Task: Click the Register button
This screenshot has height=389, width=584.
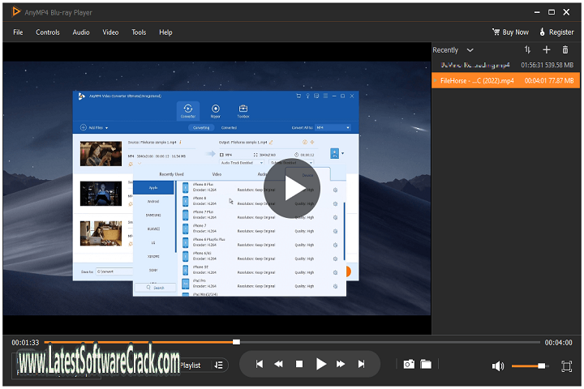Action: 556,32
